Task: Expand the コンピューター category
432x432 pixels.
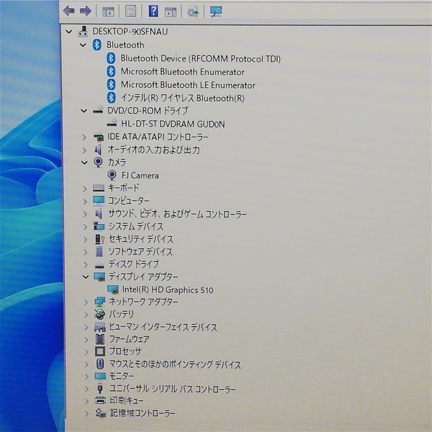Action: click(x=85, y=201)
